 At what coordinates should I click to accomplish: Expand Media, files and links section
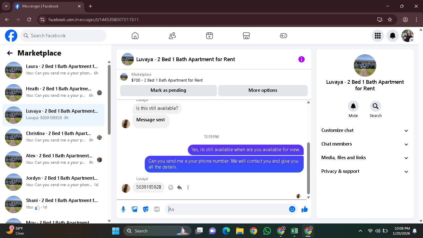click(x=365, y=158)
